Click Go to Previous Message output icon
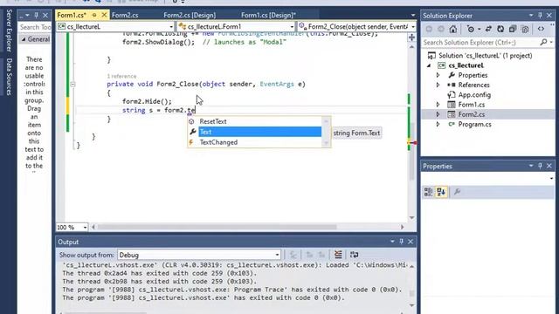Screen dimensions: 559x314 pyautogui.click(x=309, y=255)
